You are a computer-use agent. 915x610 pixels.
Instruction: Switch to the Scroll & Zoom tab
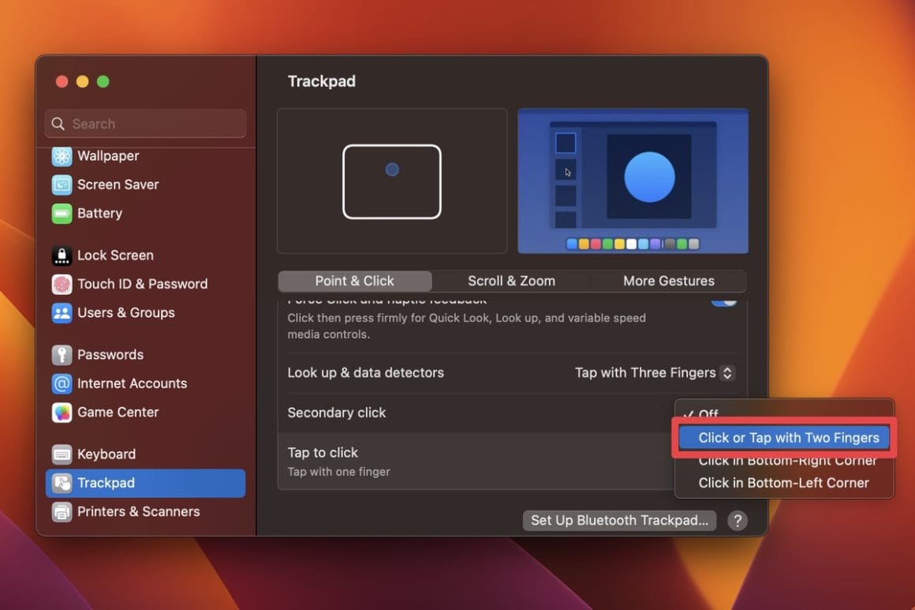click(511, 280)
